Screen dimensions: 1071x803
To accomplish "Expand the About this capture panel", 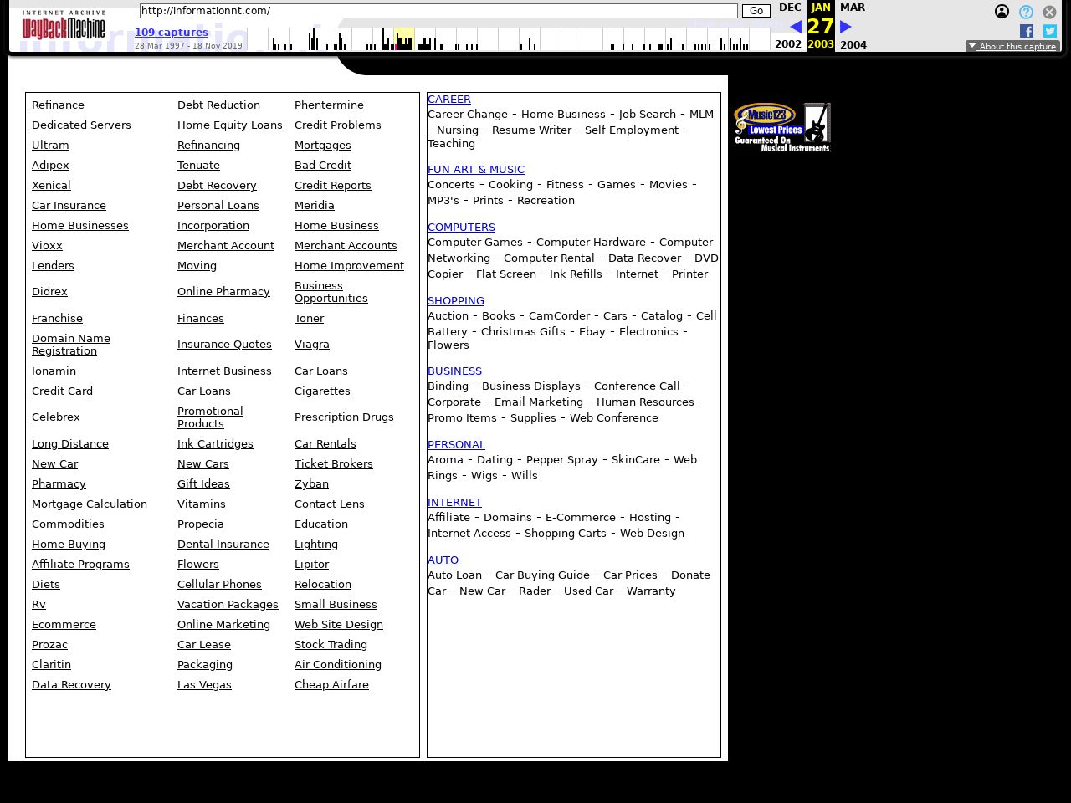I will tap(1012, 47).
